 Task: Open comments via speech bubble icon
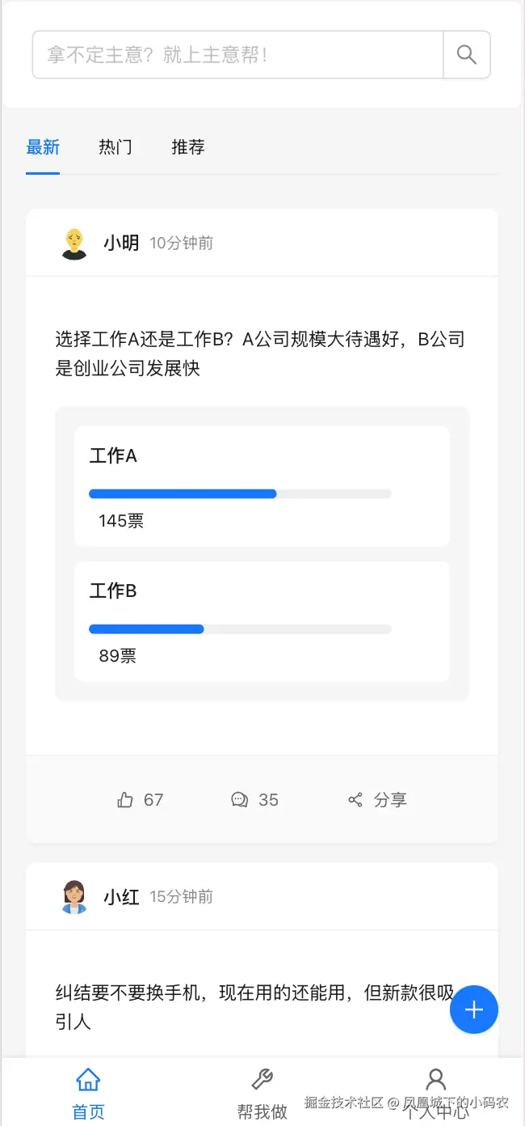click(x=239, y=800)
